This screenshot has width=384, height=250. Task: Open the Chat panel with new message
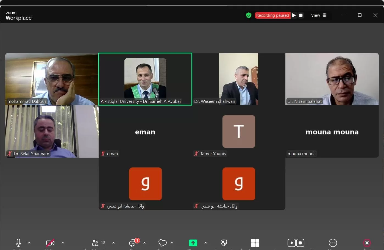pyautogui.click(x=133, y=243)
